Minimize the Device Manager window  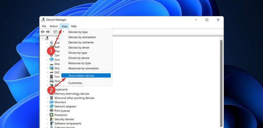(196, 20)
